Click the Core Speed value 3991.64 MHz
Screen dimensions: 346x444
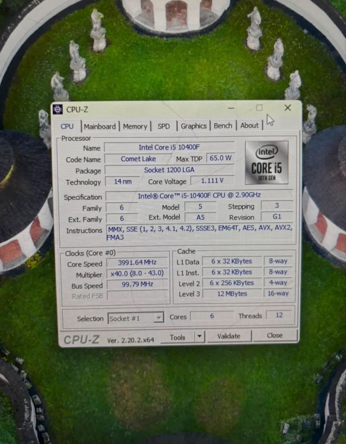pos(137,263)
